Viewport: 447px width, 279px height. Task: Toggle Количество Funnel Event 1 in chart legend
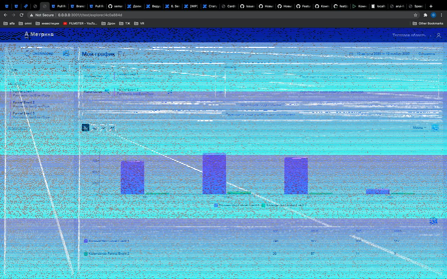click(x=236, y=205)
